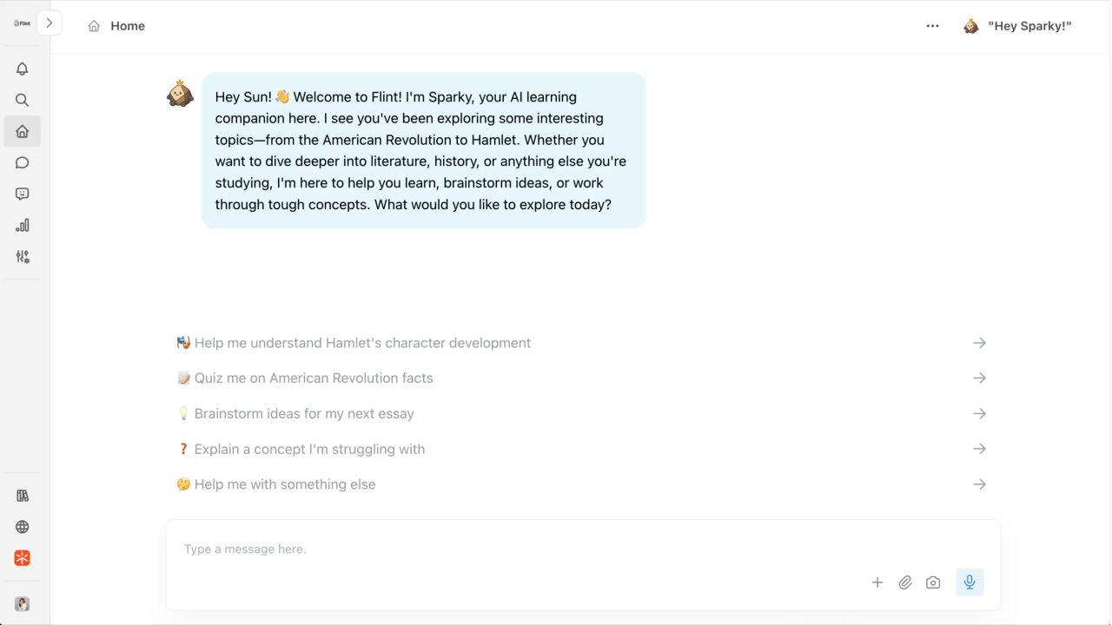Viewport: 1112px width, 625px height.
Task: Click the camera icon in message box
Action: tap(933, 582)
